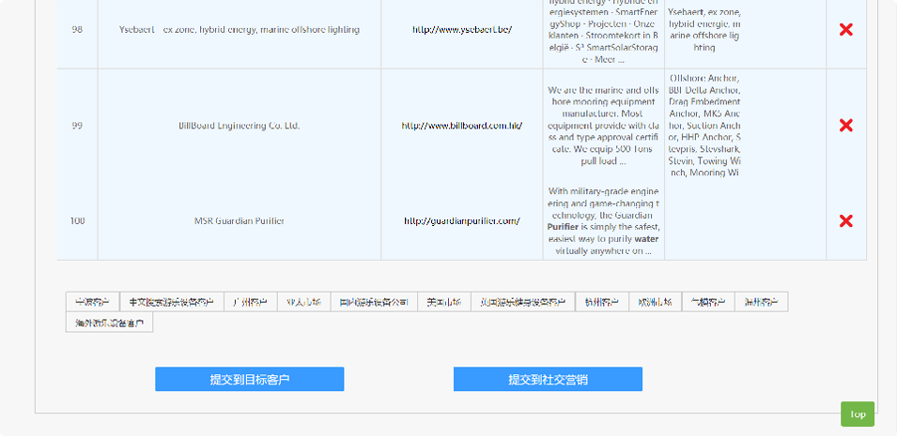Select the 海外游乐设备客户 tag

coord(109,323)
